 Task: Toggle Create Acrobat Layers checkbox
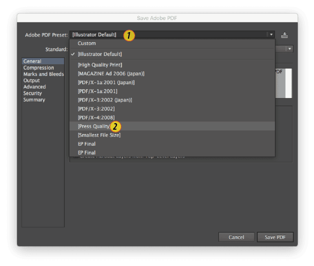(75, 157)
